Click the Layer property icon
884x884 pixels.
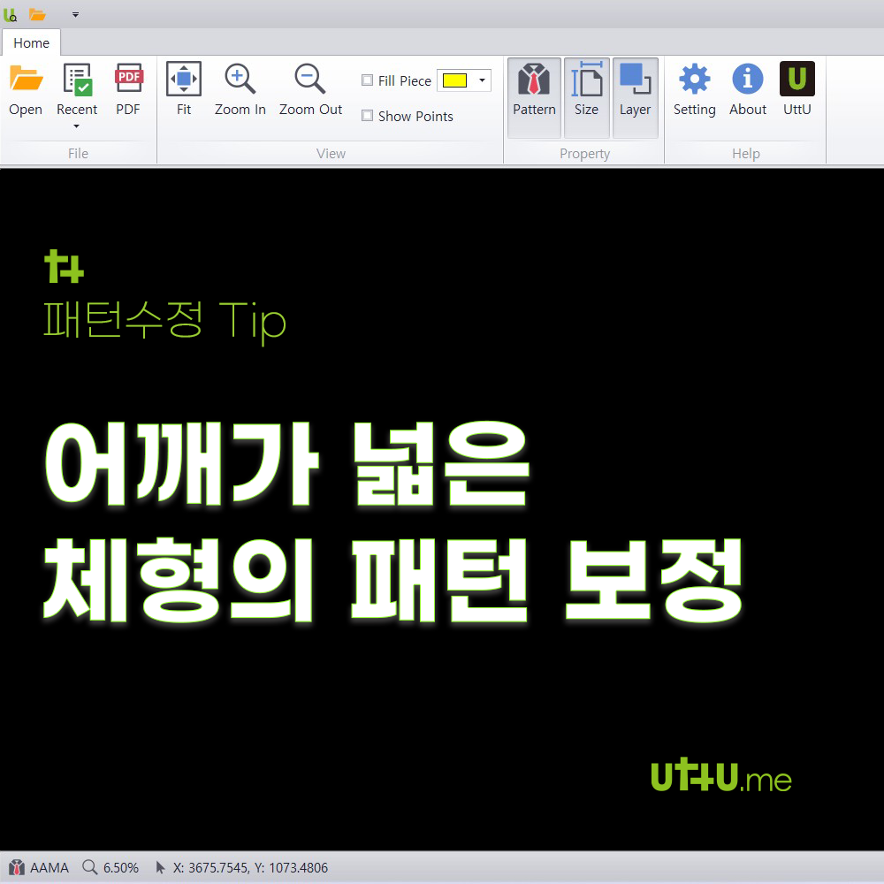pos(635,93)
